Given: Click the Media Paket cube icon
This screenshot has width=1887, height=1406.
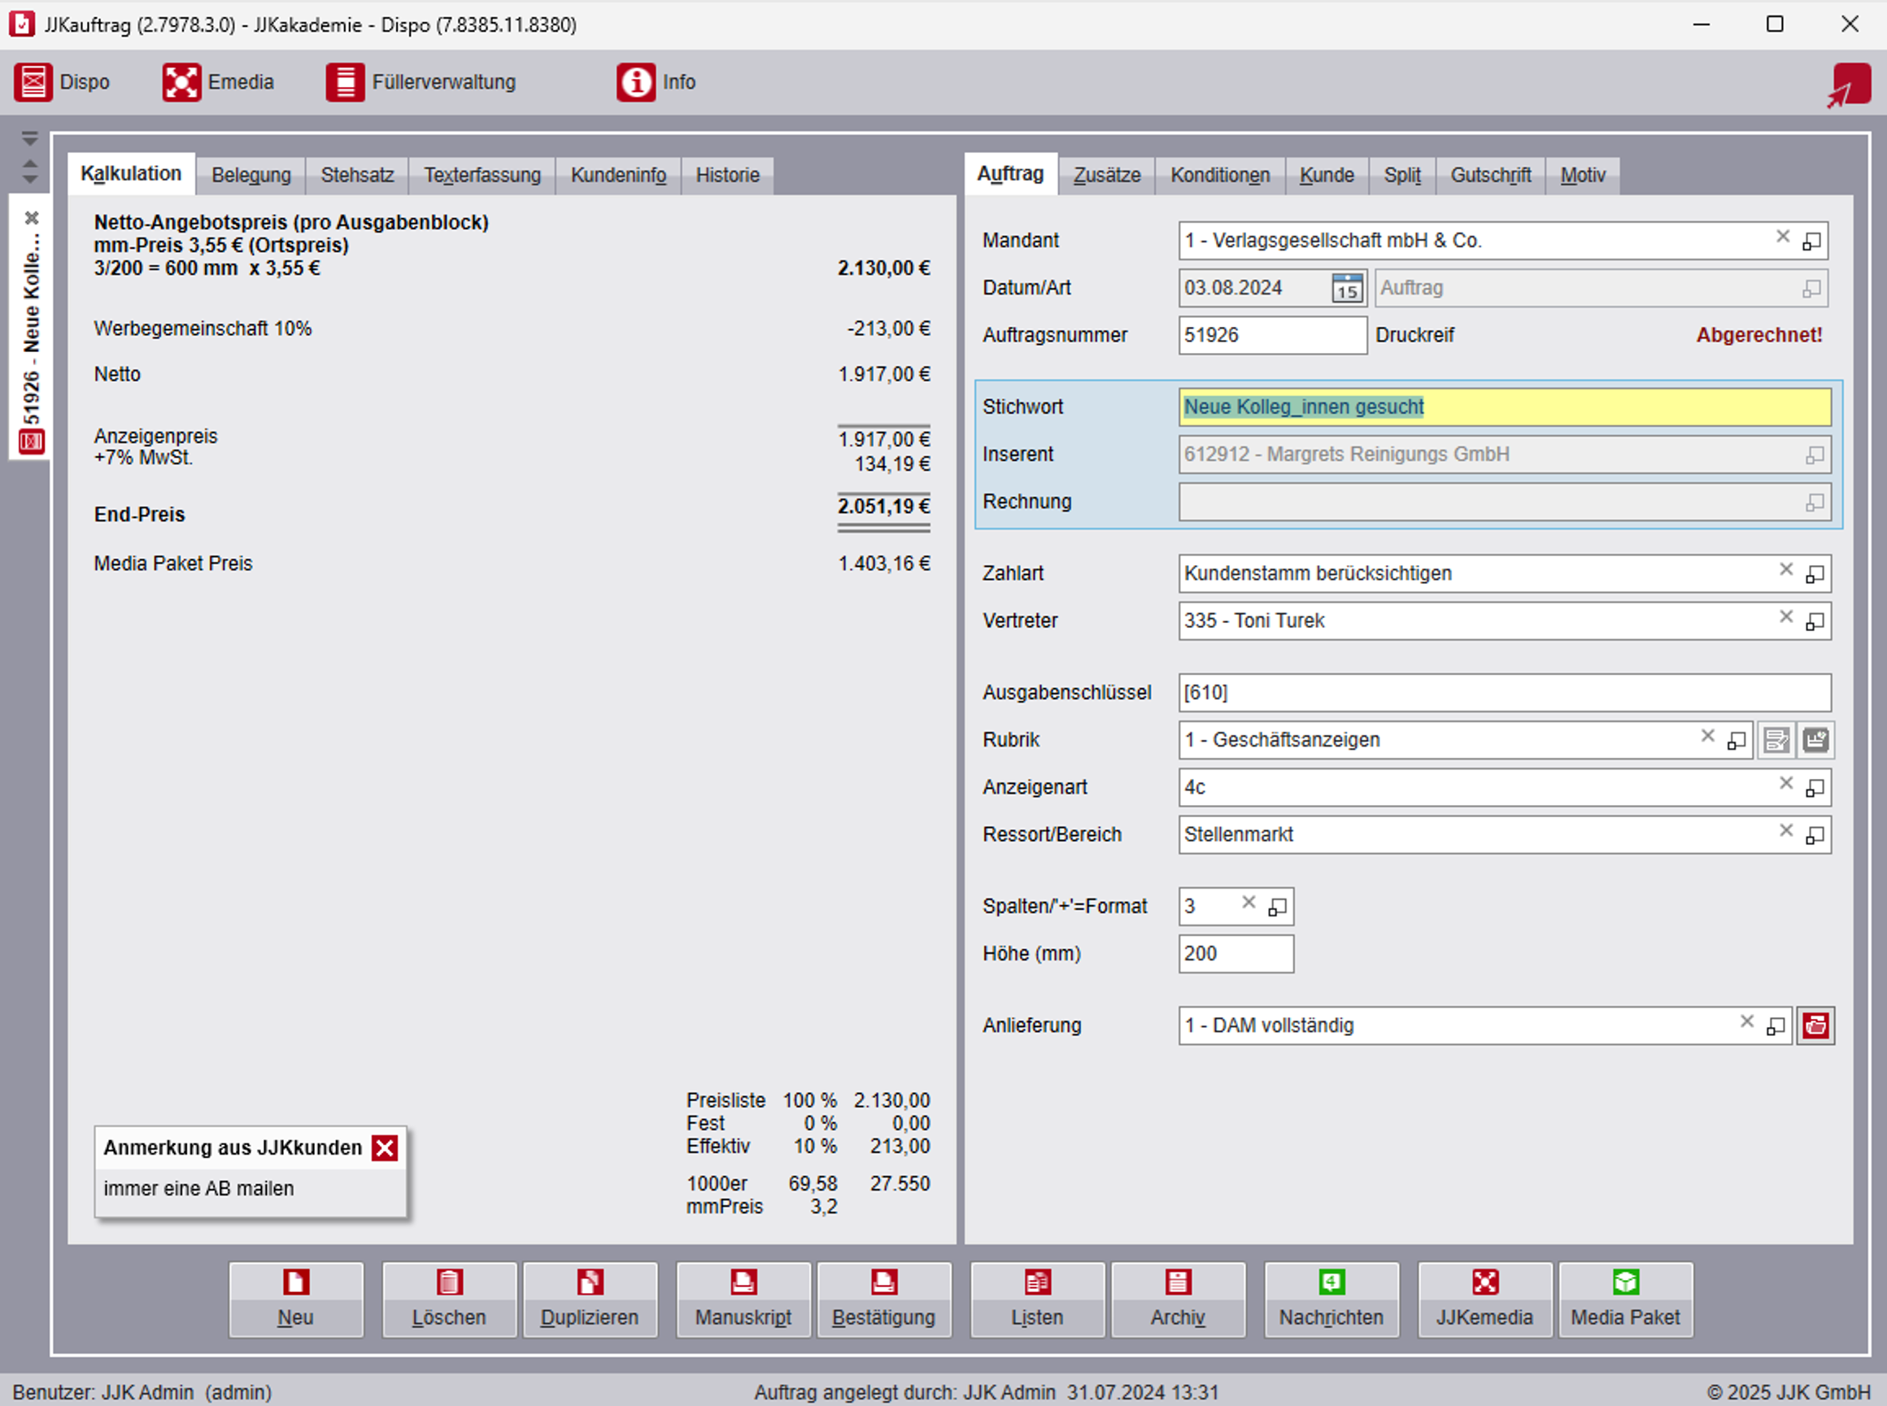Looking at the screenshot, I should coord(1625,1282).
